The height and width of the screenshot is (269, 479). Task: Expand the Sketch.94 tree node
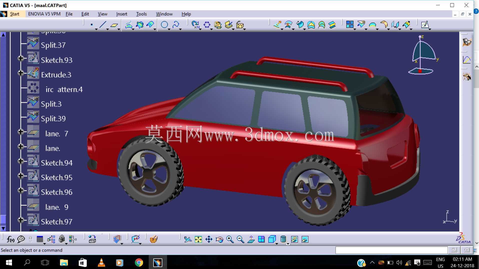point(21,161)
